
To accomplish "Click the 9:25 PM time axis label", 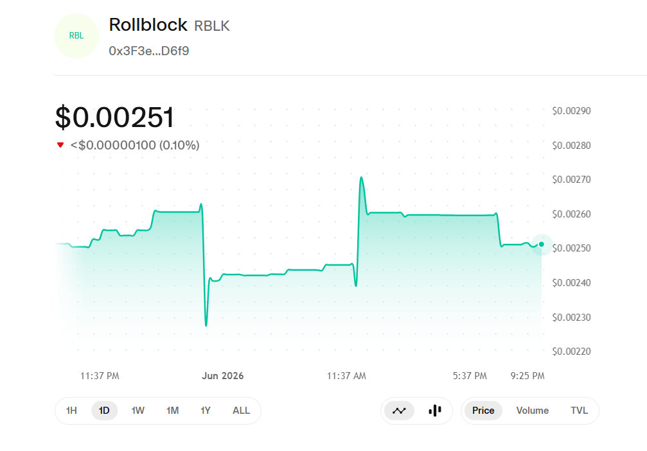I will [x=527, y=376].
